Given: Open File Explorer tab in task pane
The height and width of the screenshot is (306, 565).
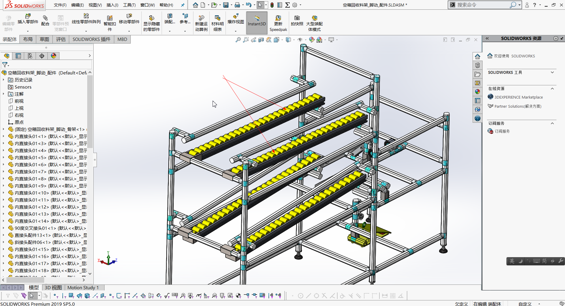Looking at the screenshot, I should (478, 74).
